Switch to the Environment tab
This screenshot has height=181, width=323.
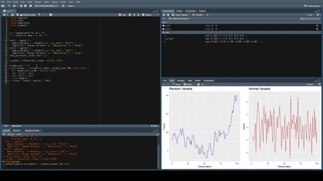point(168,11)
